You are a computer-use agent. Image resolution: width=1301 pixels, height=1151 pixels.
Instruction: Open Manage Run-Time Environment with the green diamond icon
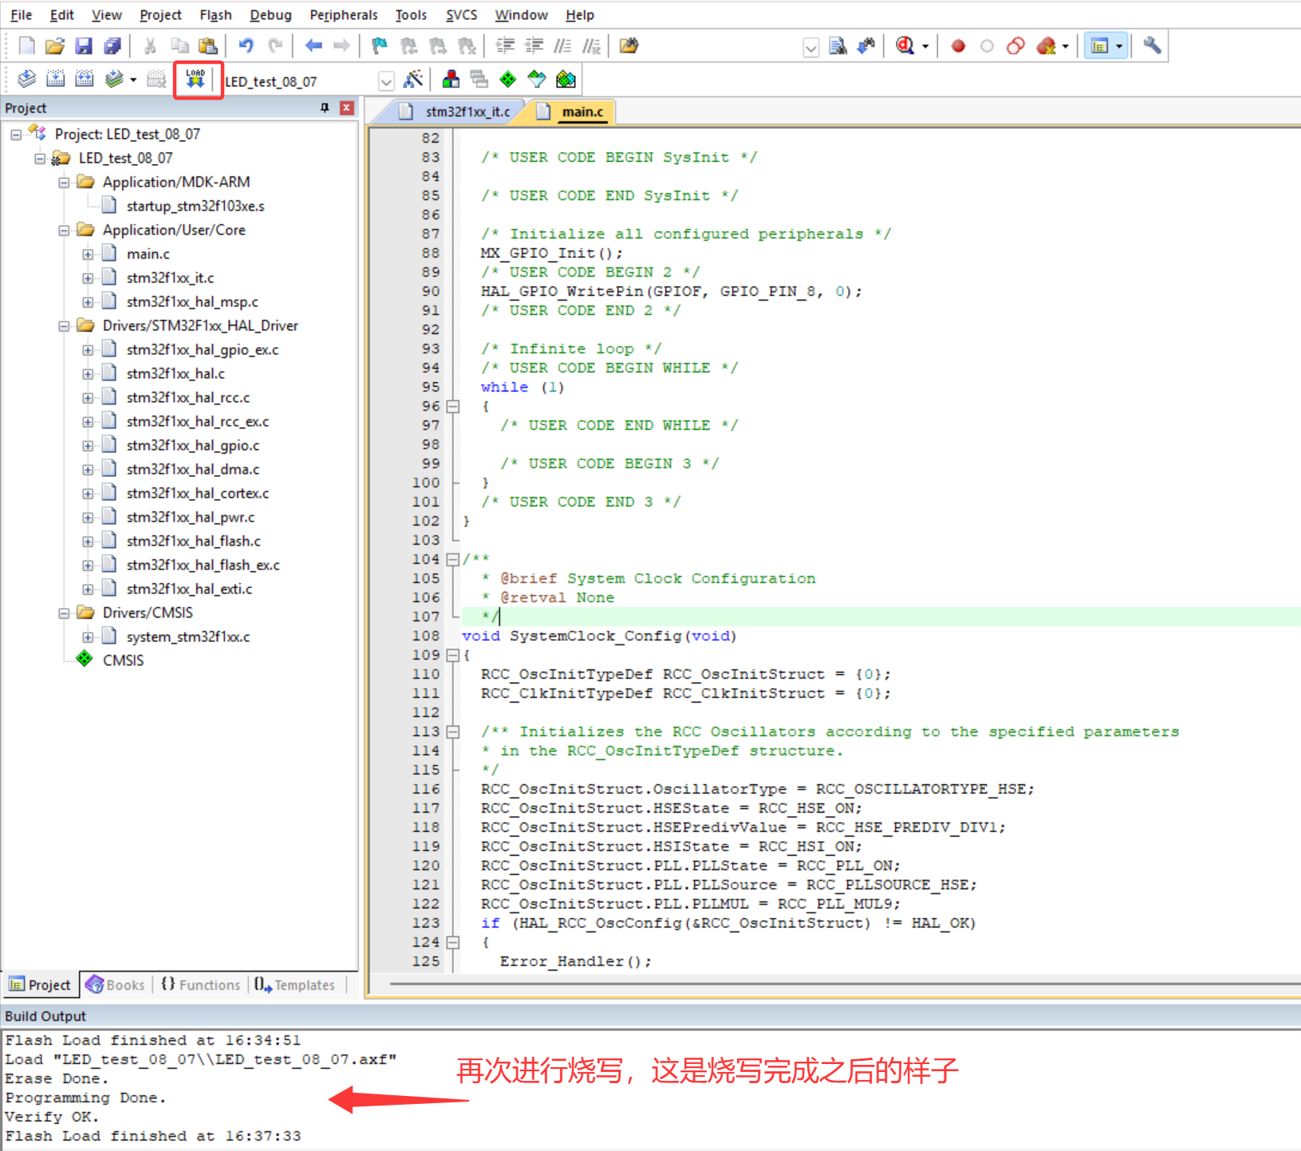click(x=508, y=79)
